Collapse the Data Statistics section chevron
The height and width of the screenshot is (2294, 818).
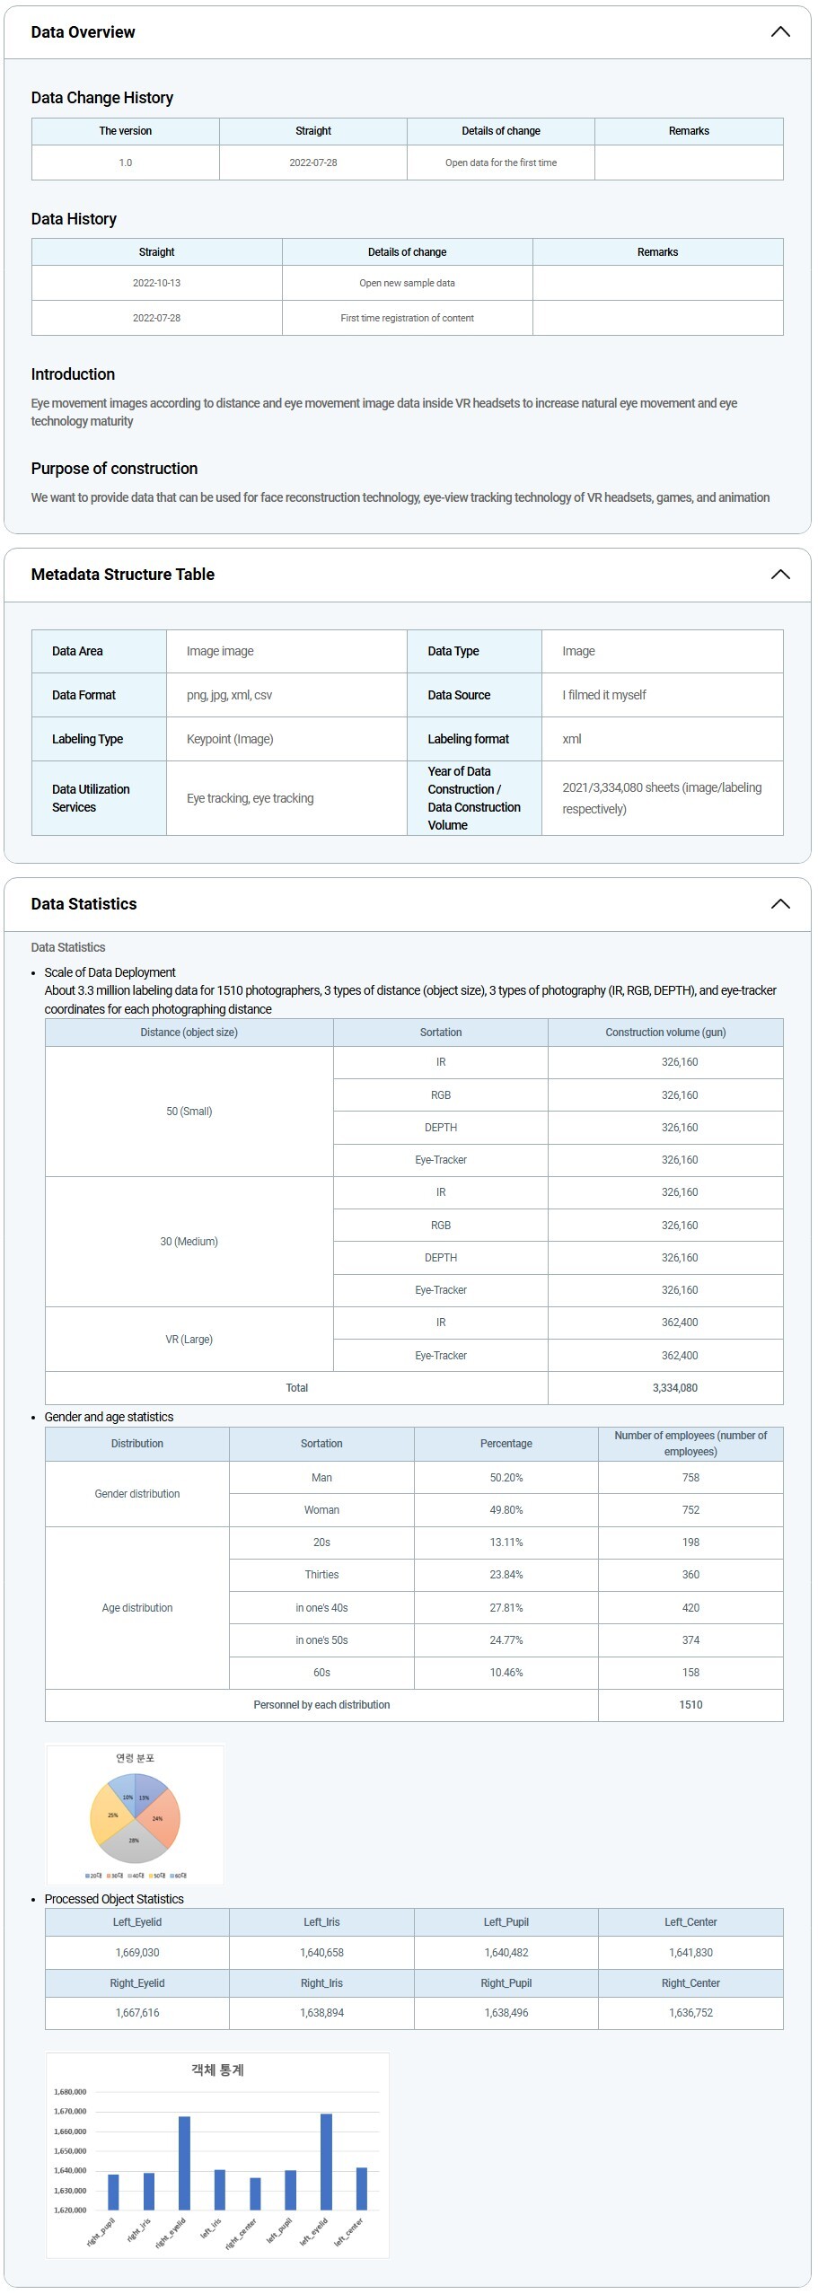click(x=779, y=904)
